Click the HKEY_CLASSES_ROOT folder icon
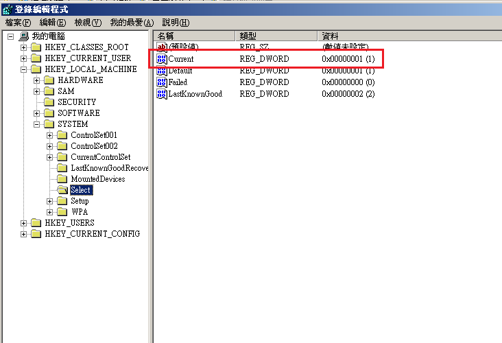This screenshot has width=502, height=343. 36,47
